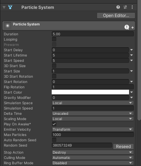Open Start Color mode arrow
The width and height of the screenshot is (141, 166).
[x=132, y=92]
